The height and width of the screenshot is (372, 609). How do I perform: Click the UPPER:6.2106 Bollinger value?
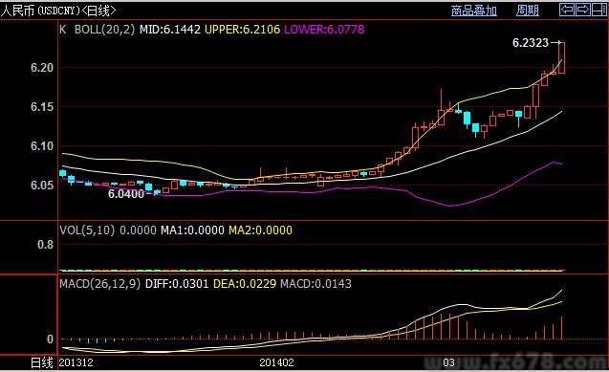[x=243, y=30]
